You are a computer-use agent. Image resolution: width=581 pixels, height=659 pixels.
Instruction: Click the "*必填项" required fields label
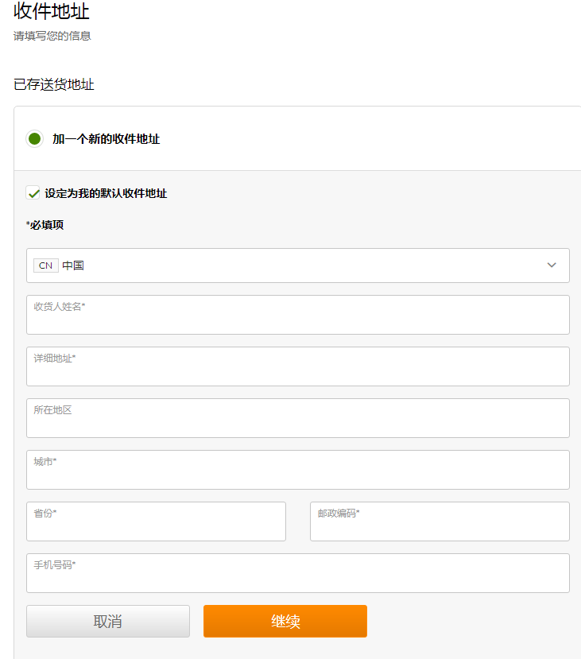pos(42,225)
